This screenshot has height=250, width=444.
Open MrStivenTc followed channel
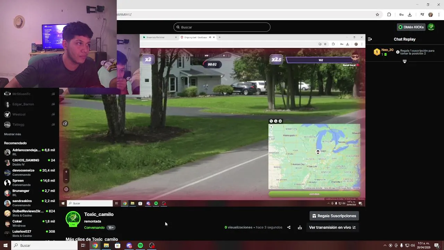coord(29,94)
